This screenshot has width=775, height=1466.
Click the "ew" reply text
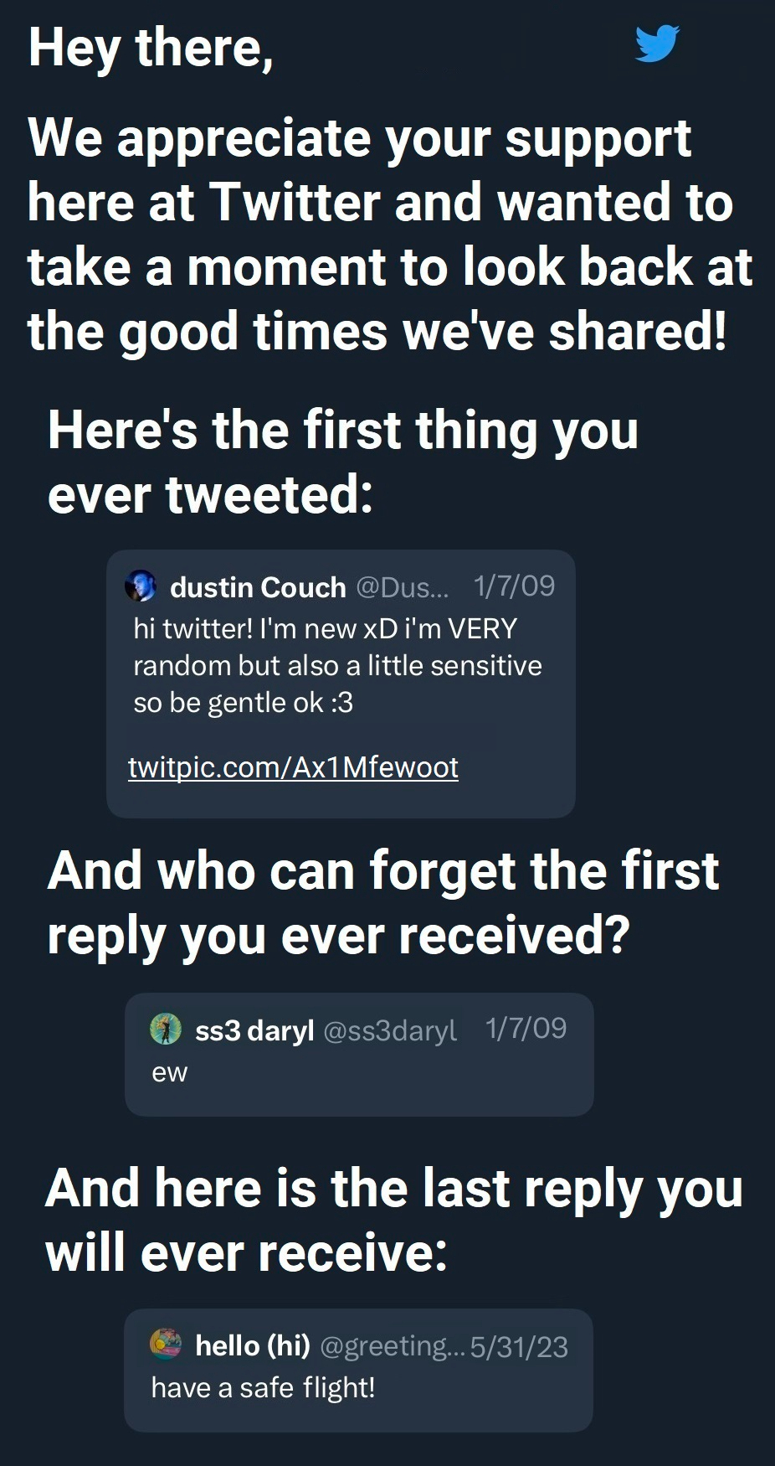pos(170,1072)
